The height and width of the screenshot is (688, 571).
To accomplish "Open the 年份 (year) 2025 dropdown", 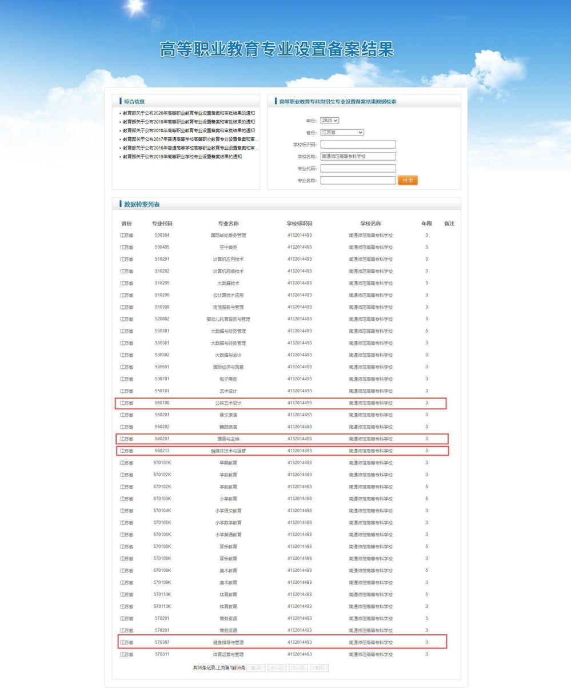I will (330, 121).
